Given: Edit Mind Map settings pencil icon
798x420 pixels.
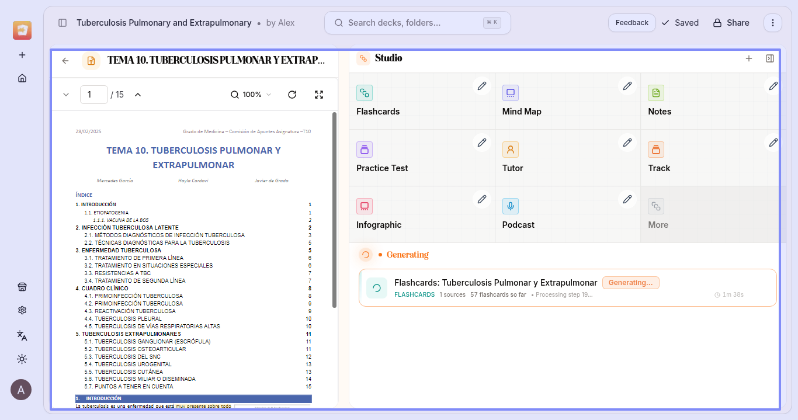Looking at the screenshot, I should [x=627, y=86].
